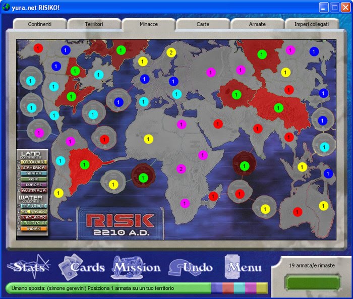
Task: Click the '19 armata/e rimaste' text
Action: [x=312, y=265]
